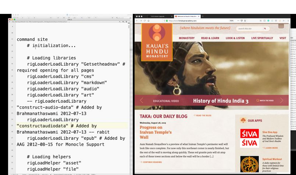Reset the 133% zoom indicator

[231, 21]
